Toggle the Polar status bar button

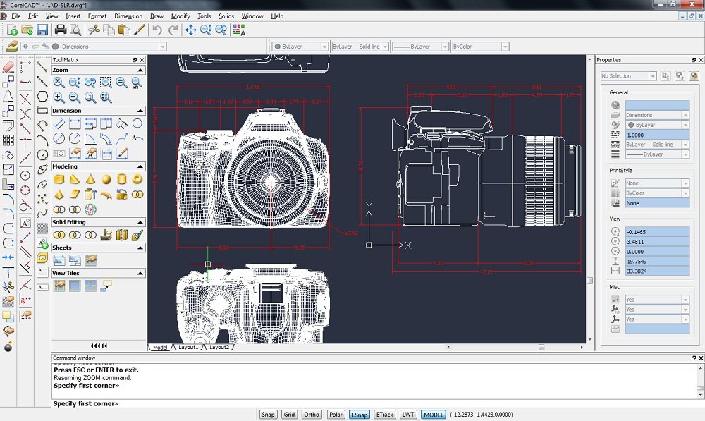click(x=336, y=415)
